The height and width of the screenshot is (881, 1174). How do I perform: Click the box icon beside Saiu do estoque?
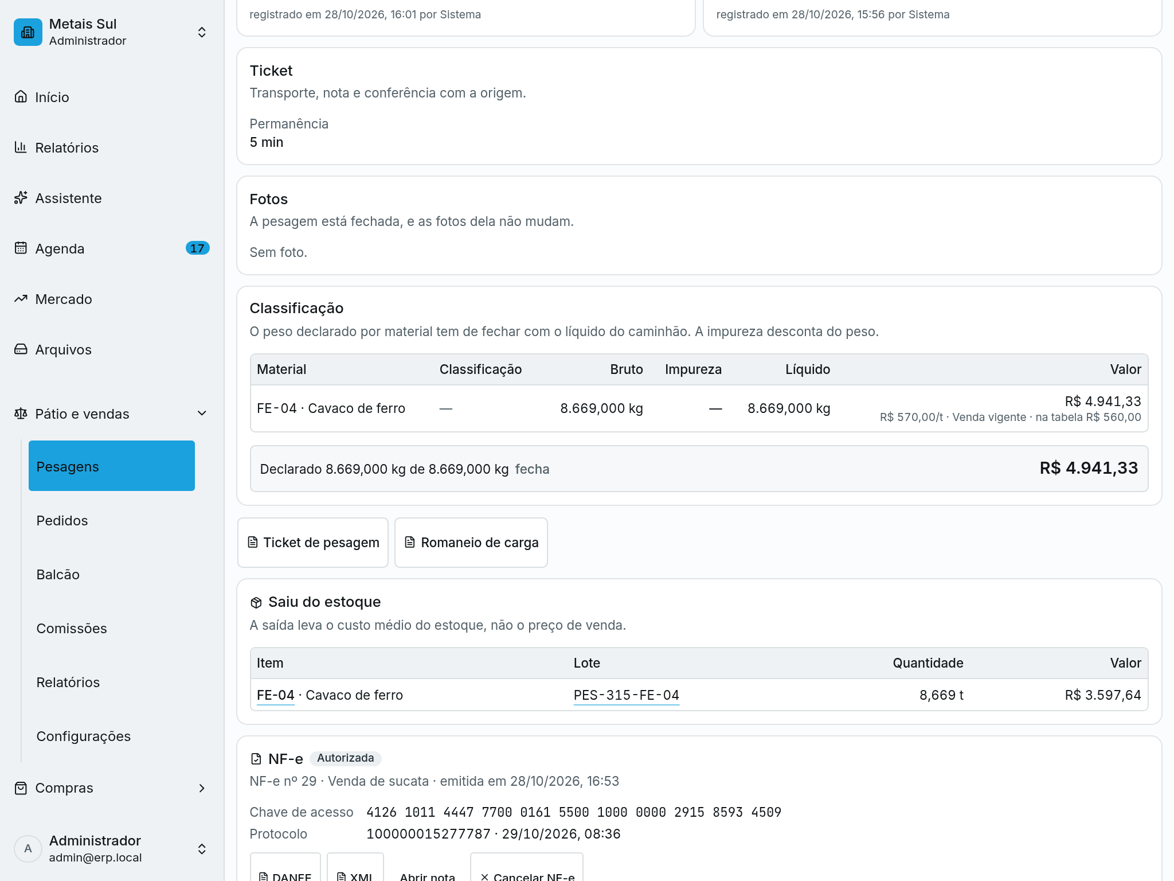coord(256,602)
